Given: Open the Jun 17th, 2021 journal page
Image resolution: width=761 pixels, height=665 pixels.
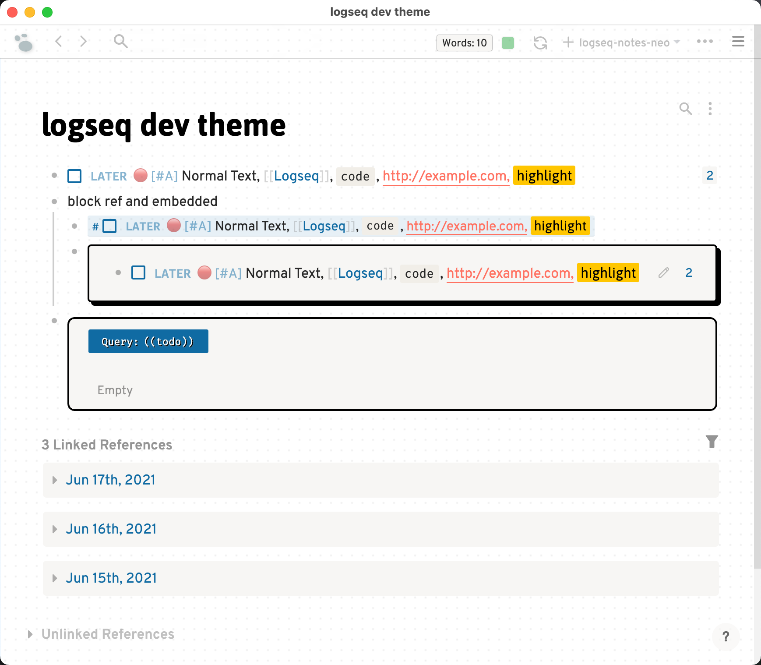Looking at the screenshot, I should pyautogui.click(x=110, y=480).
